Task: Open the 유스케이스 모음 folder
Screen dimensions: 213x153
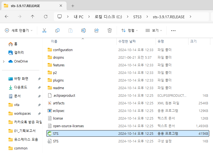Action: 23,140
